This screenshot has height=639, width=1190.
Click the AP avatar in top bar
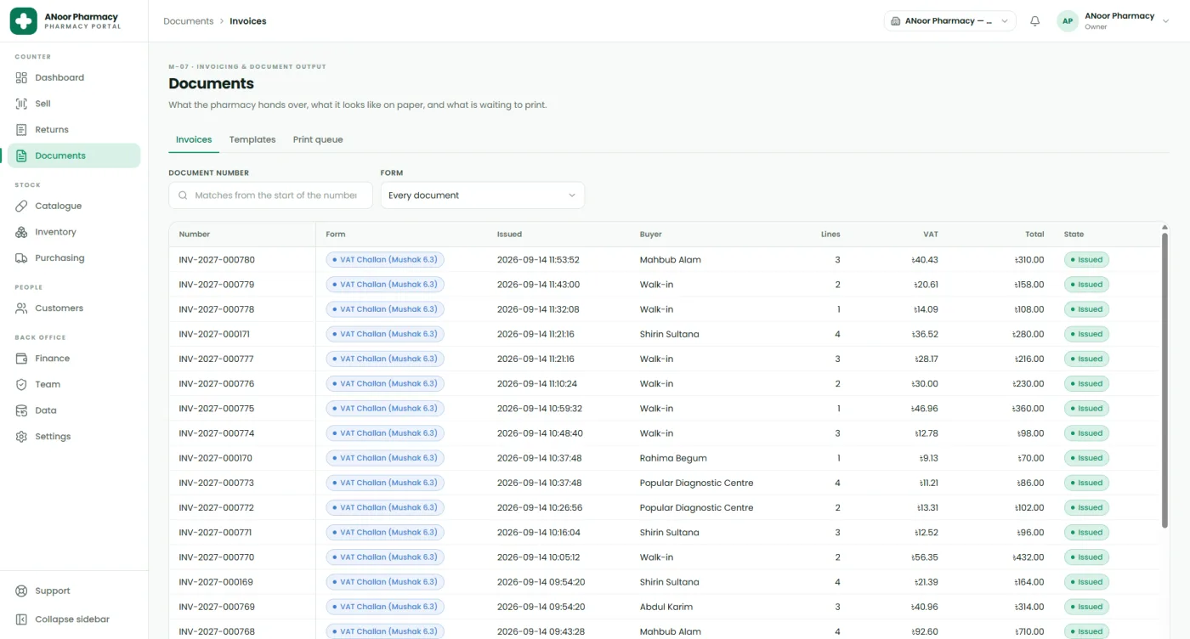[1068, 21]
